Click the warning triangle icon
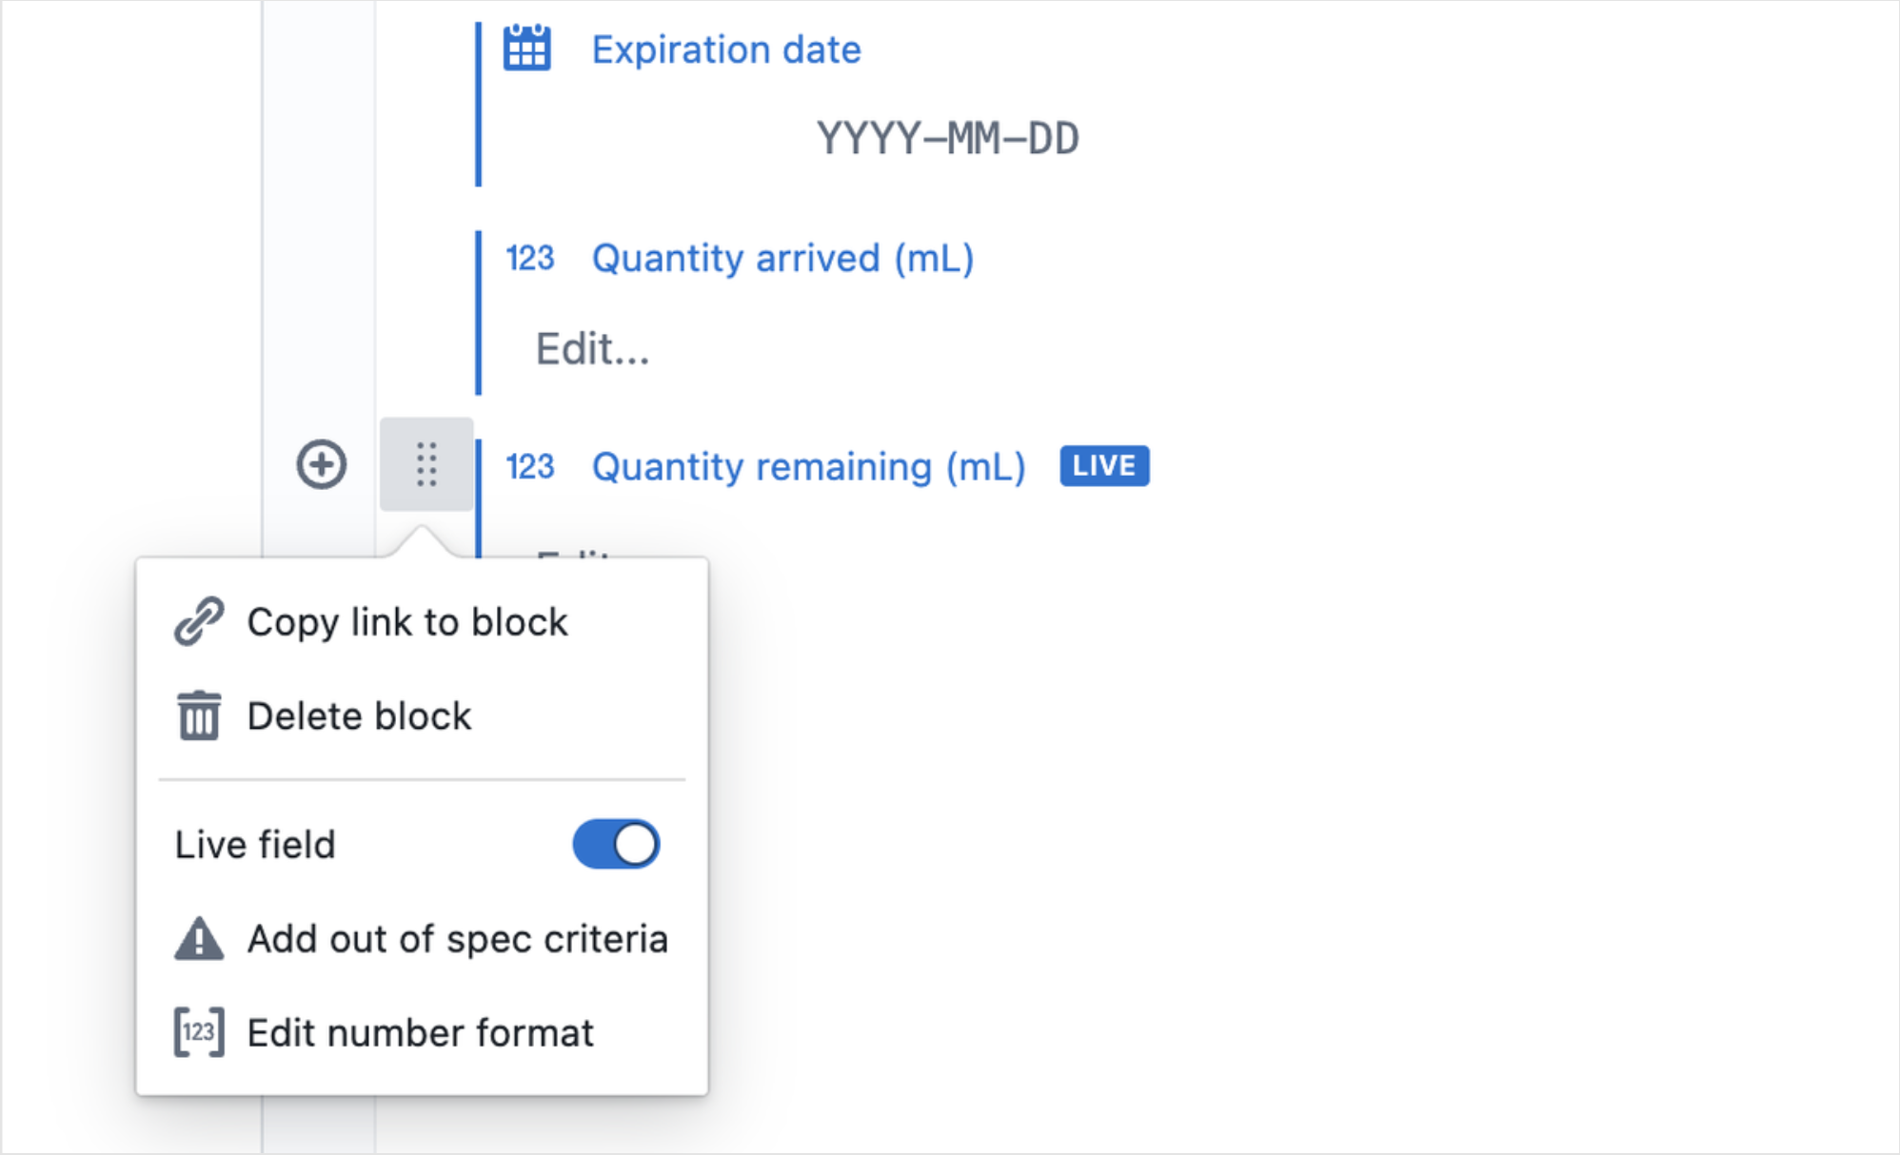The width and height of the screenshot is (1900, 1155). [199, 939]
